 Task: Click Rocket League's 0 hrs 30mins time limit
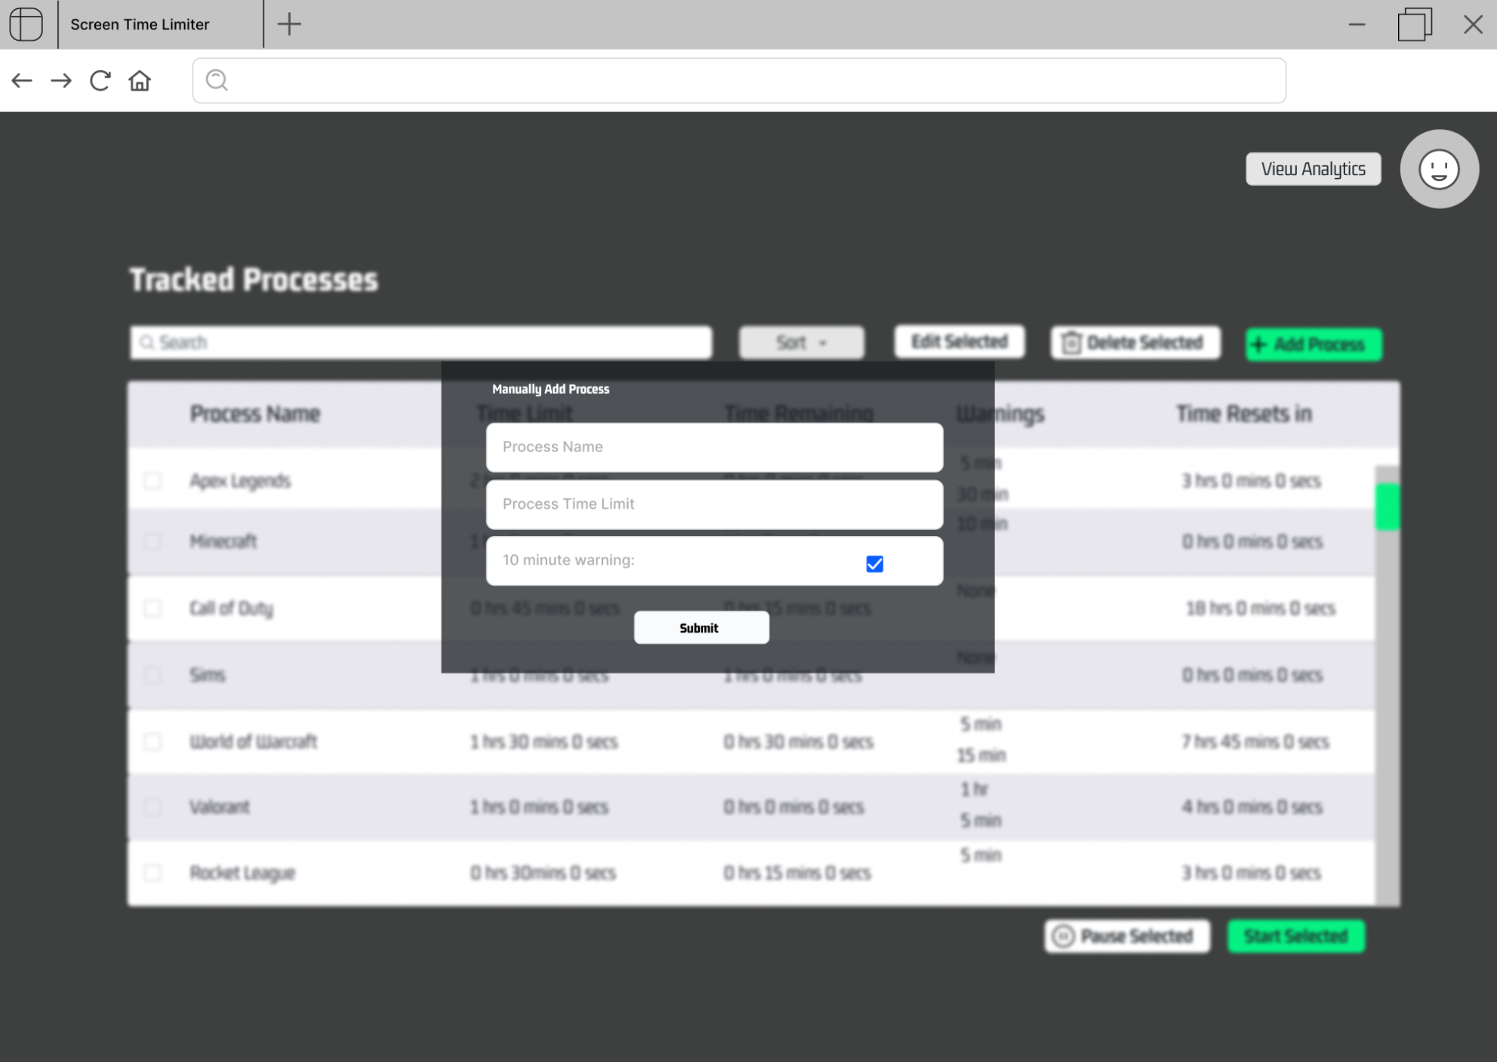pyautogui.click(x=544, y=873)
